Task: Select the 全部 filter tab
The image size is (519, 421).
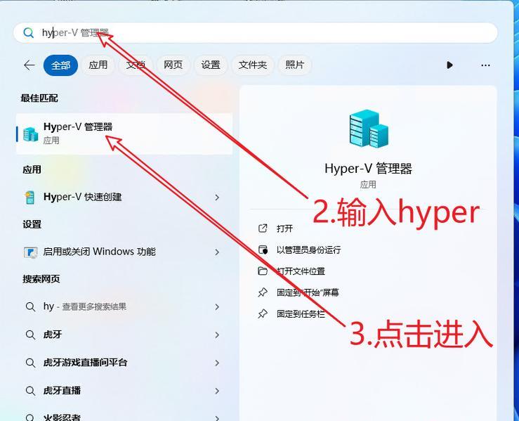Action: pyautogui.click(x=60, y=65)
